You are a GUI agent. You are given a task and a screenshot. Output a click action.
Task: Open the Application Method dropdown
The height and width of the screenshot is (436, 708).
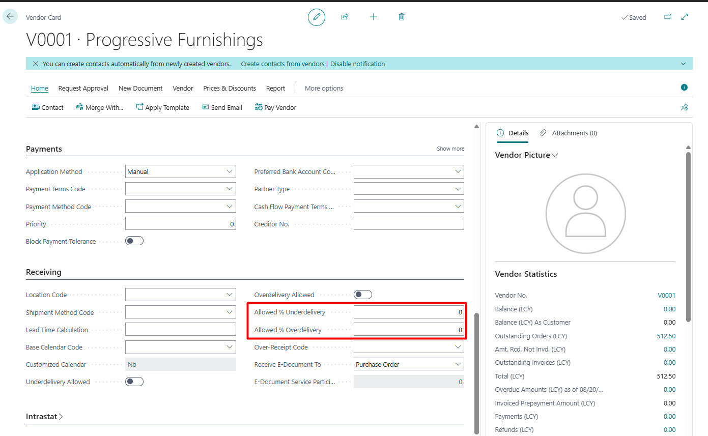tap(181, 171)
